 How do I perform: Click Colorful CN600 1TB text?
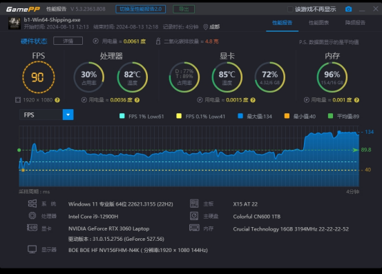pyautogui.click(x=256, y=216)
